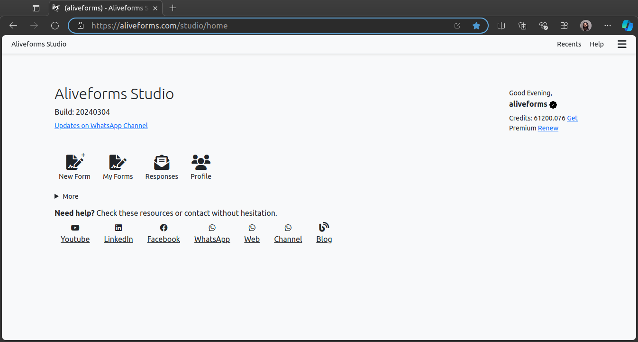Screen dimensions: 638x342
Task: Toggle the bookmark star for this page
Action: 476,26
